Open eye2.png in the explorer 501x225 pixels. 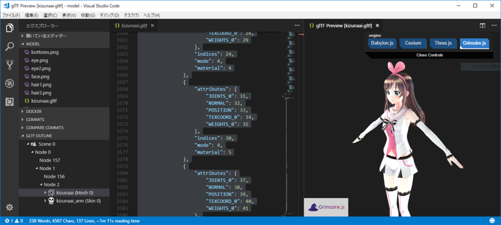[x=41, y=68]
